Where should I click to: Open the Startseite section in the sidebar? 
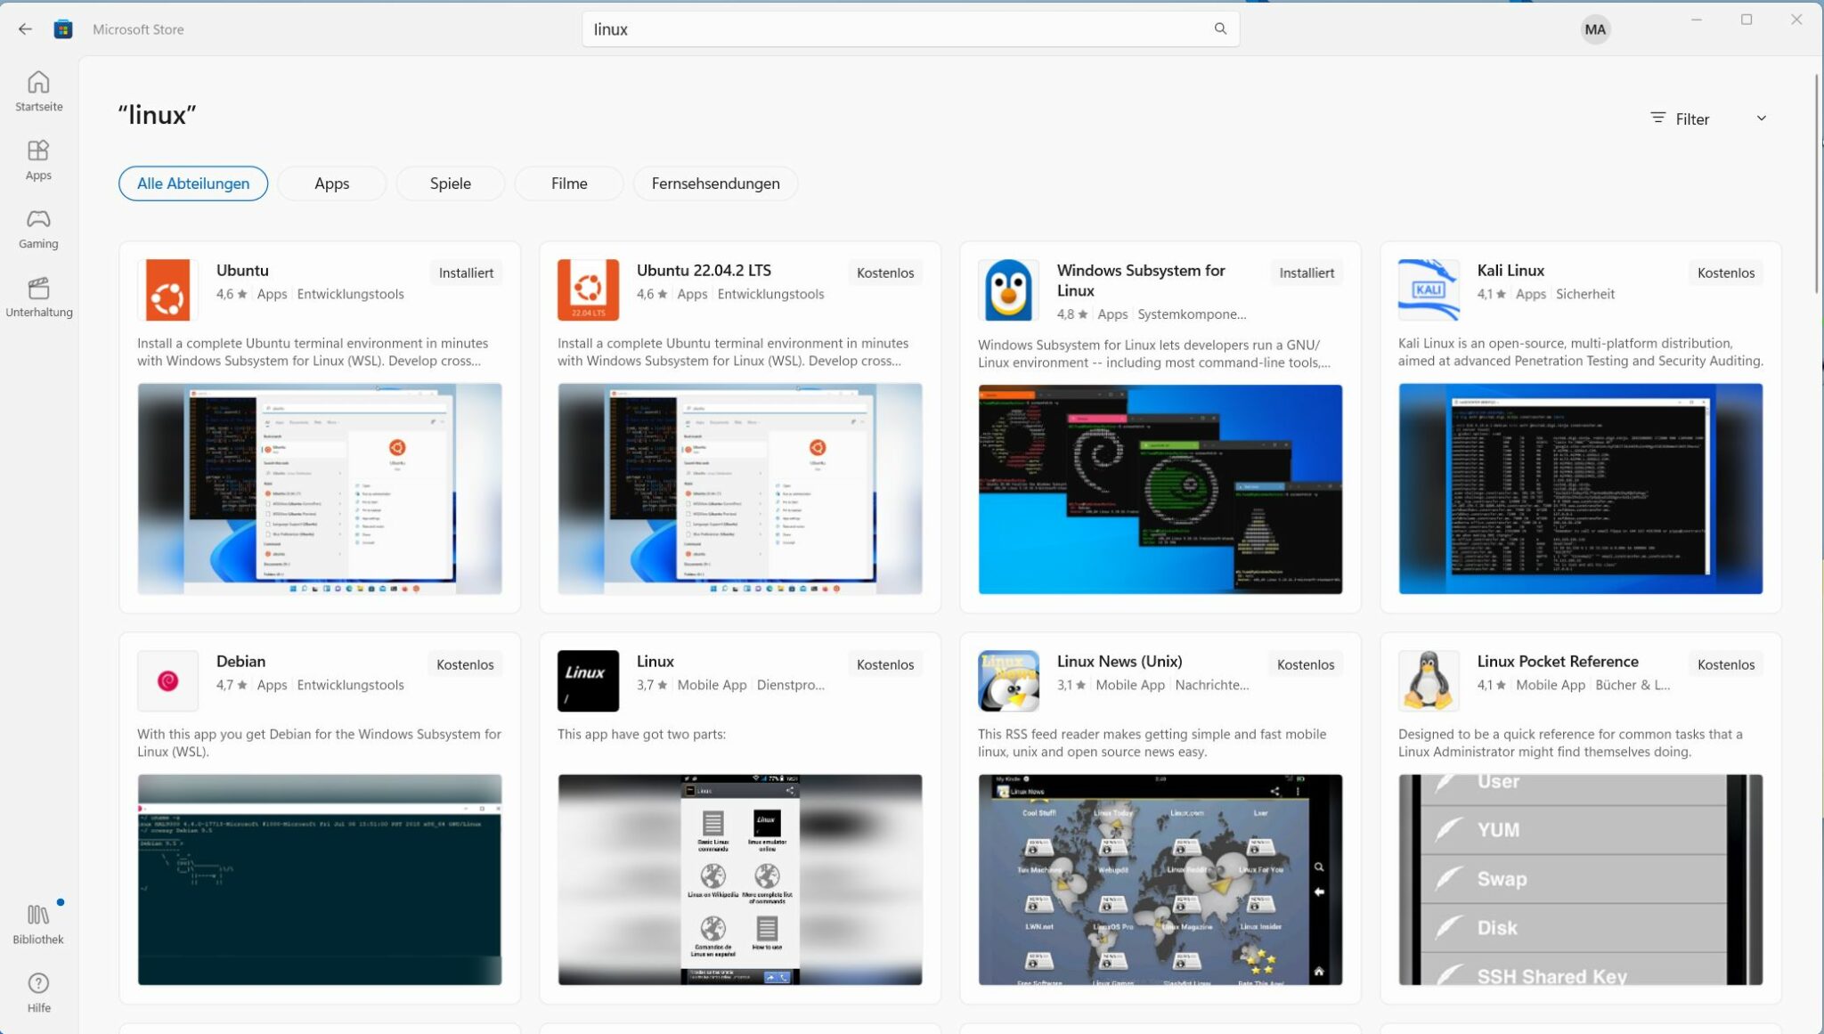[38, 91]
